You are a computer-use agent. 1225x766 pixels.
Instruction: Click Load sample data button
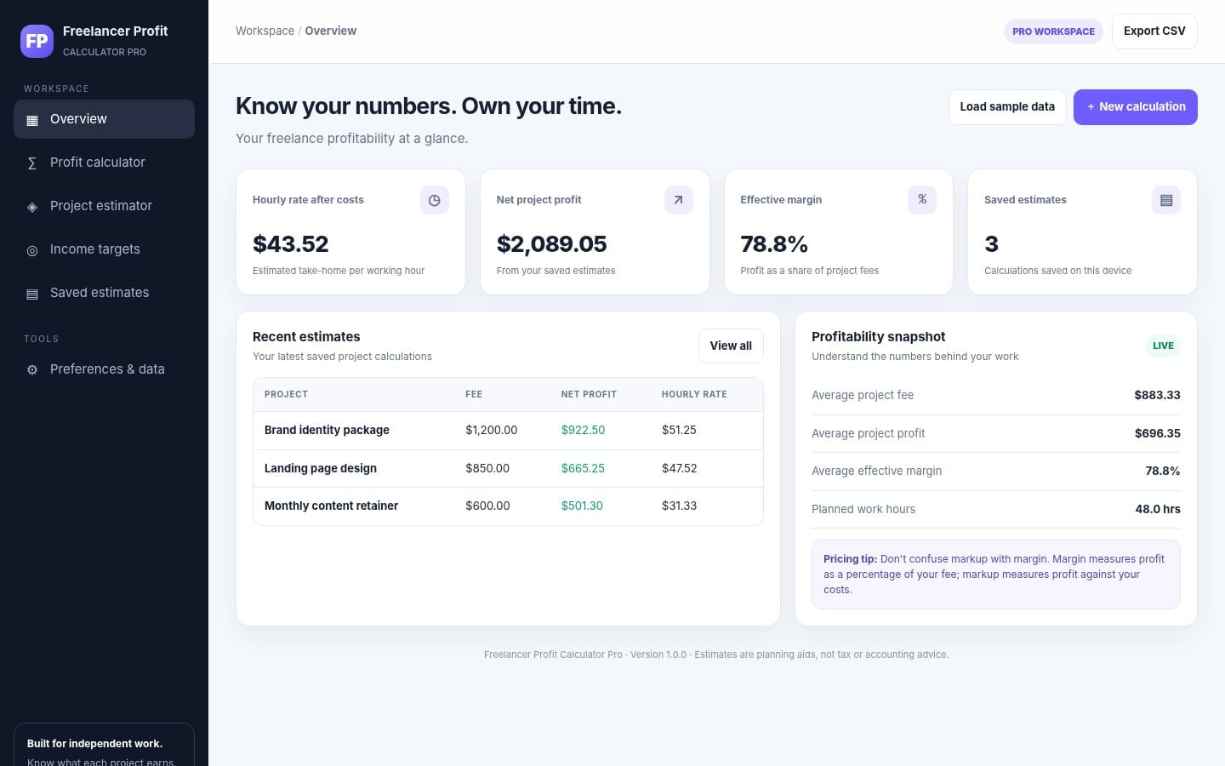coord(1007,107)
